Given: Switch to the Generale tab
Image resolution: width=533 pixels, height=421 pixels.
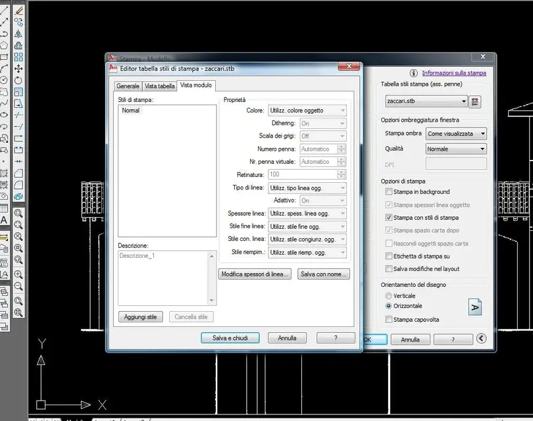Looking at the screenshot, I should [x=128, y=86].
